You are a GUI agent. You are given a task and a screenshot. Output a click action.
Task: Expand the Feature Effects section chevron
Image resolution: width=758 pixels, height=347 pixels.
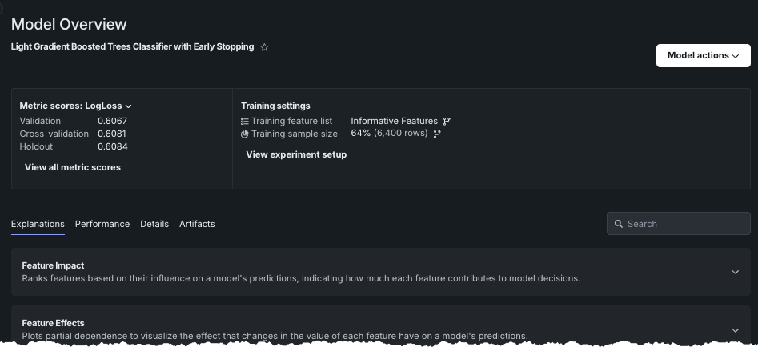click(736, 329)
